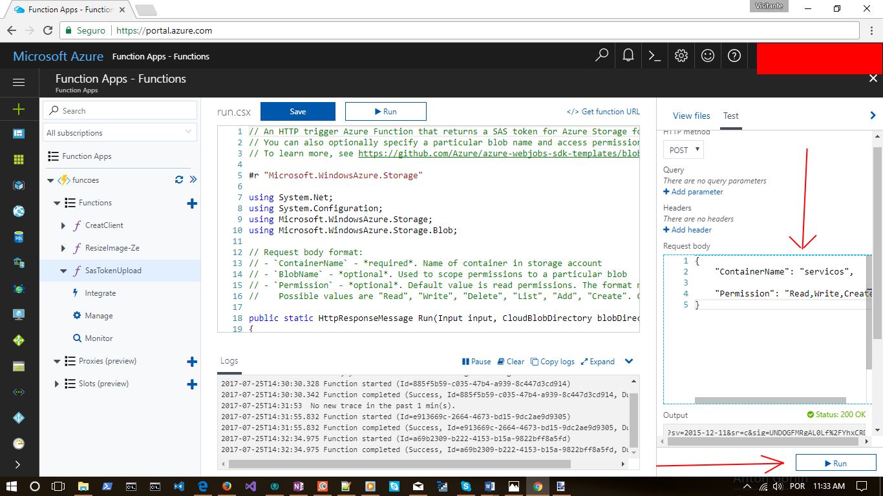The height and width of the screenshot is (496, 883).
Task: Expand the Proxies (preview) node
Action: pos(57,361)
